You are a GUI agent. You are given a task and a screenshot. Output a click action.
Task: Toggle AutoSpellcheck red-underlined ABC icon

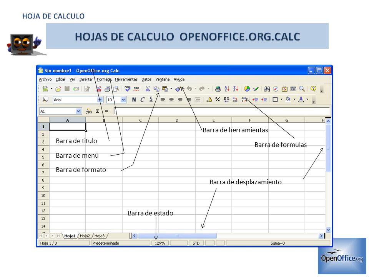pos(136,89)
